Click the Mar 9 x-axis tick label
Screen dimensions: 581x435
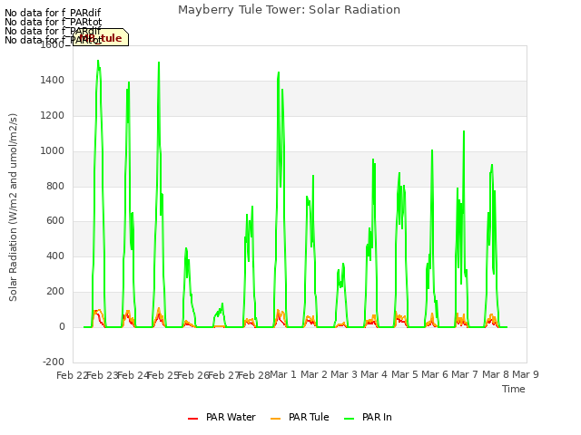(526, 374)
